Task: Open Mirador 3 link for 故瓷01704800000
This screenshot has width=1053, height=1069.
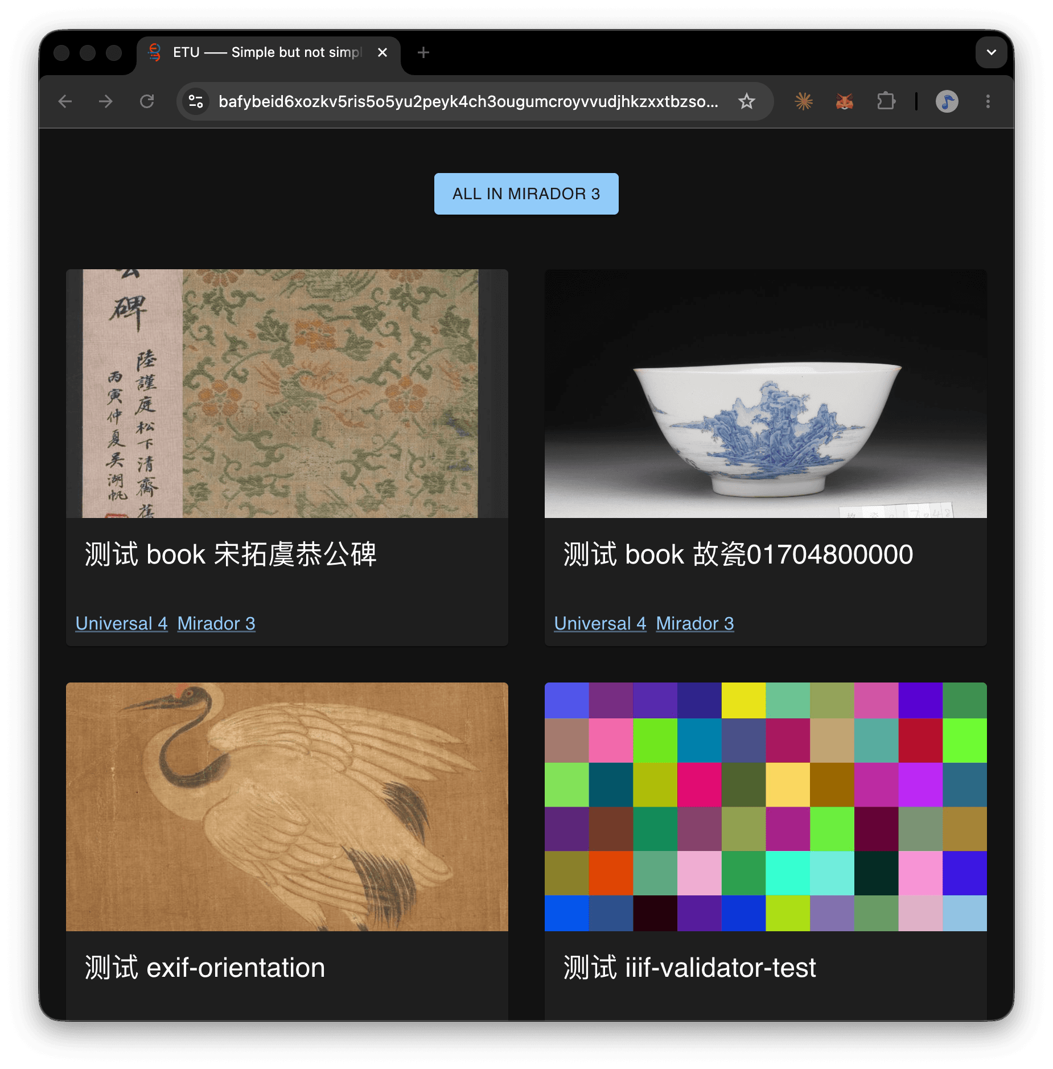Action: pos(695,624)
